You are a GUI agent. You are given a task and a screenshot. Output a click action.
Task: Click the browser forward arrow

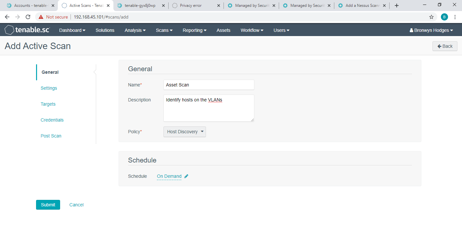tap(18, 17)
